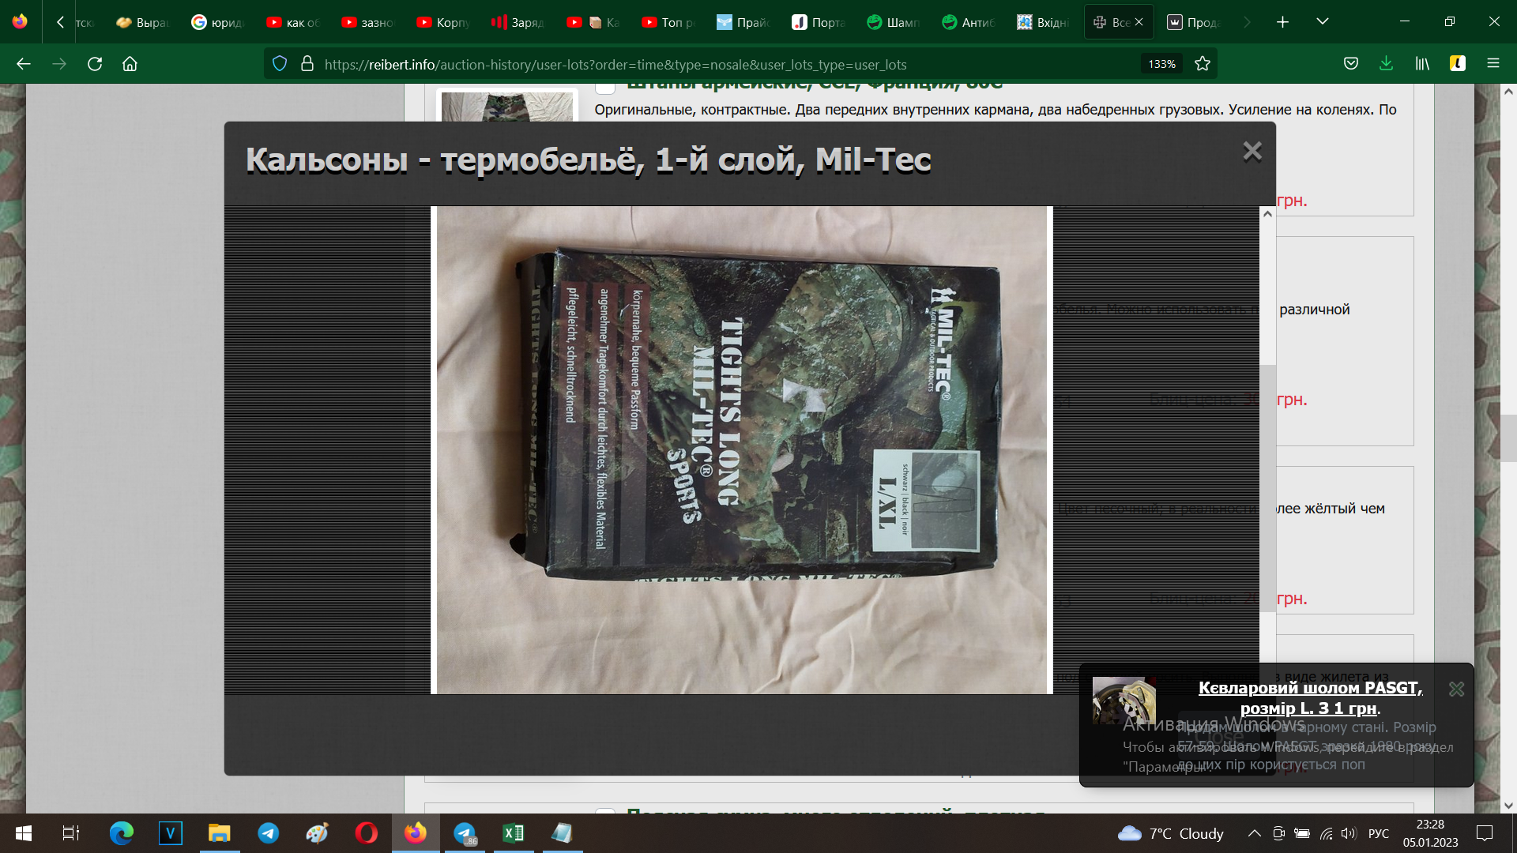
Task: Open the Windows notification center
Action: point(1485,833)
